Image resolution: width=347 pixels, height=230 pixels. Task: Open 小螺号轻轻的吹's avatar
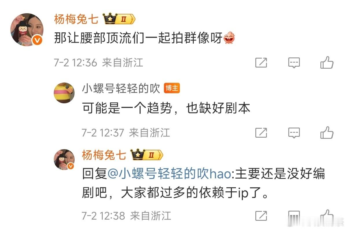tap(64, 93)
